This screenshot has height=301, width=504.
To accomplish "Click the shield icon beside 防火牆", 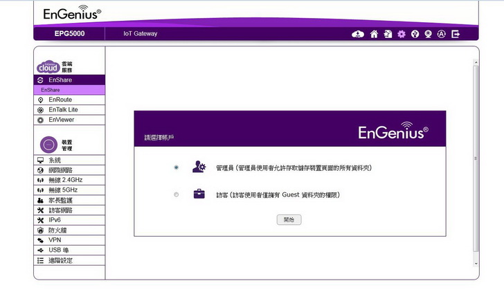I will click(x=40, y=230).
